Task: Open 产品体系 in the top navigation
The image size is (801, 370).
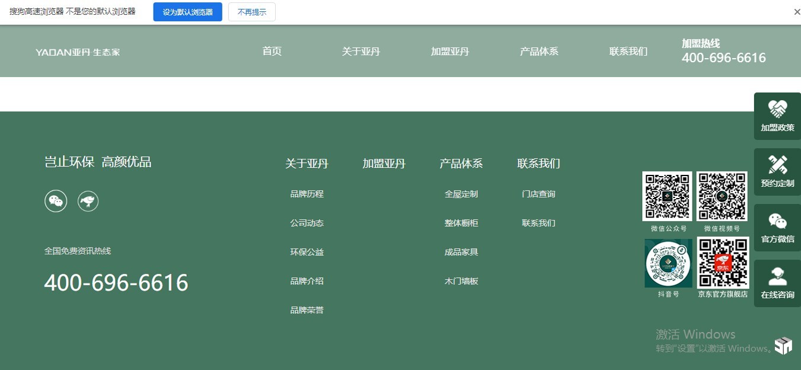Action: [539, 52]
